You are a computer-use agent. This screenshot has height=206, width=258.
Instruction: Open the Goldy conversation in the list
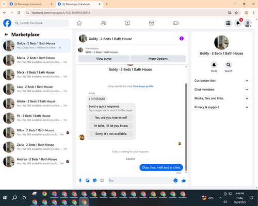(x=36, y=45)
